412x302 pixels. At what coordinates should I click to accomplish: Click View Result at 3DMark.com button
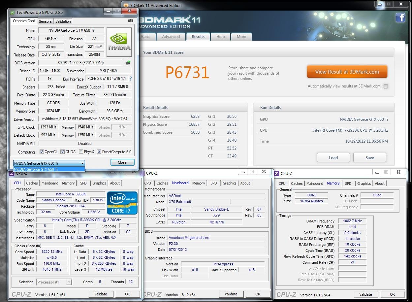point(347,72)
